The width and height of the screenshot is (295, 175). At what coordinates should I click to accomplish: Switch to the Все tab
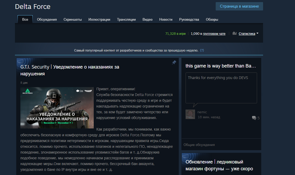pyautogui.click(x=25, y=19)
